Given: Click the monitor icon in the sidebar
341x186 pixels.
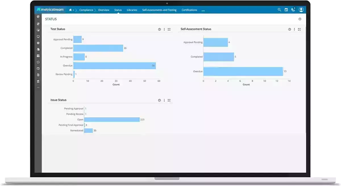Looking at the screenshot, I should 38,37.
